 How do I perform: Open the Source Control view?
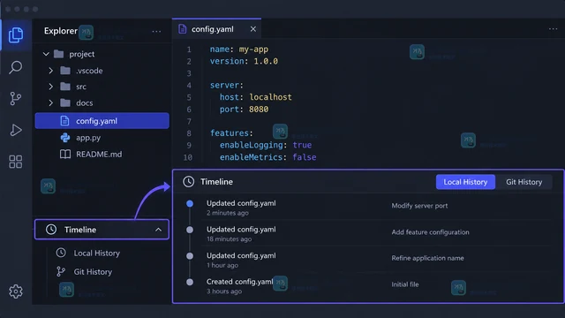tap(16, 98)
